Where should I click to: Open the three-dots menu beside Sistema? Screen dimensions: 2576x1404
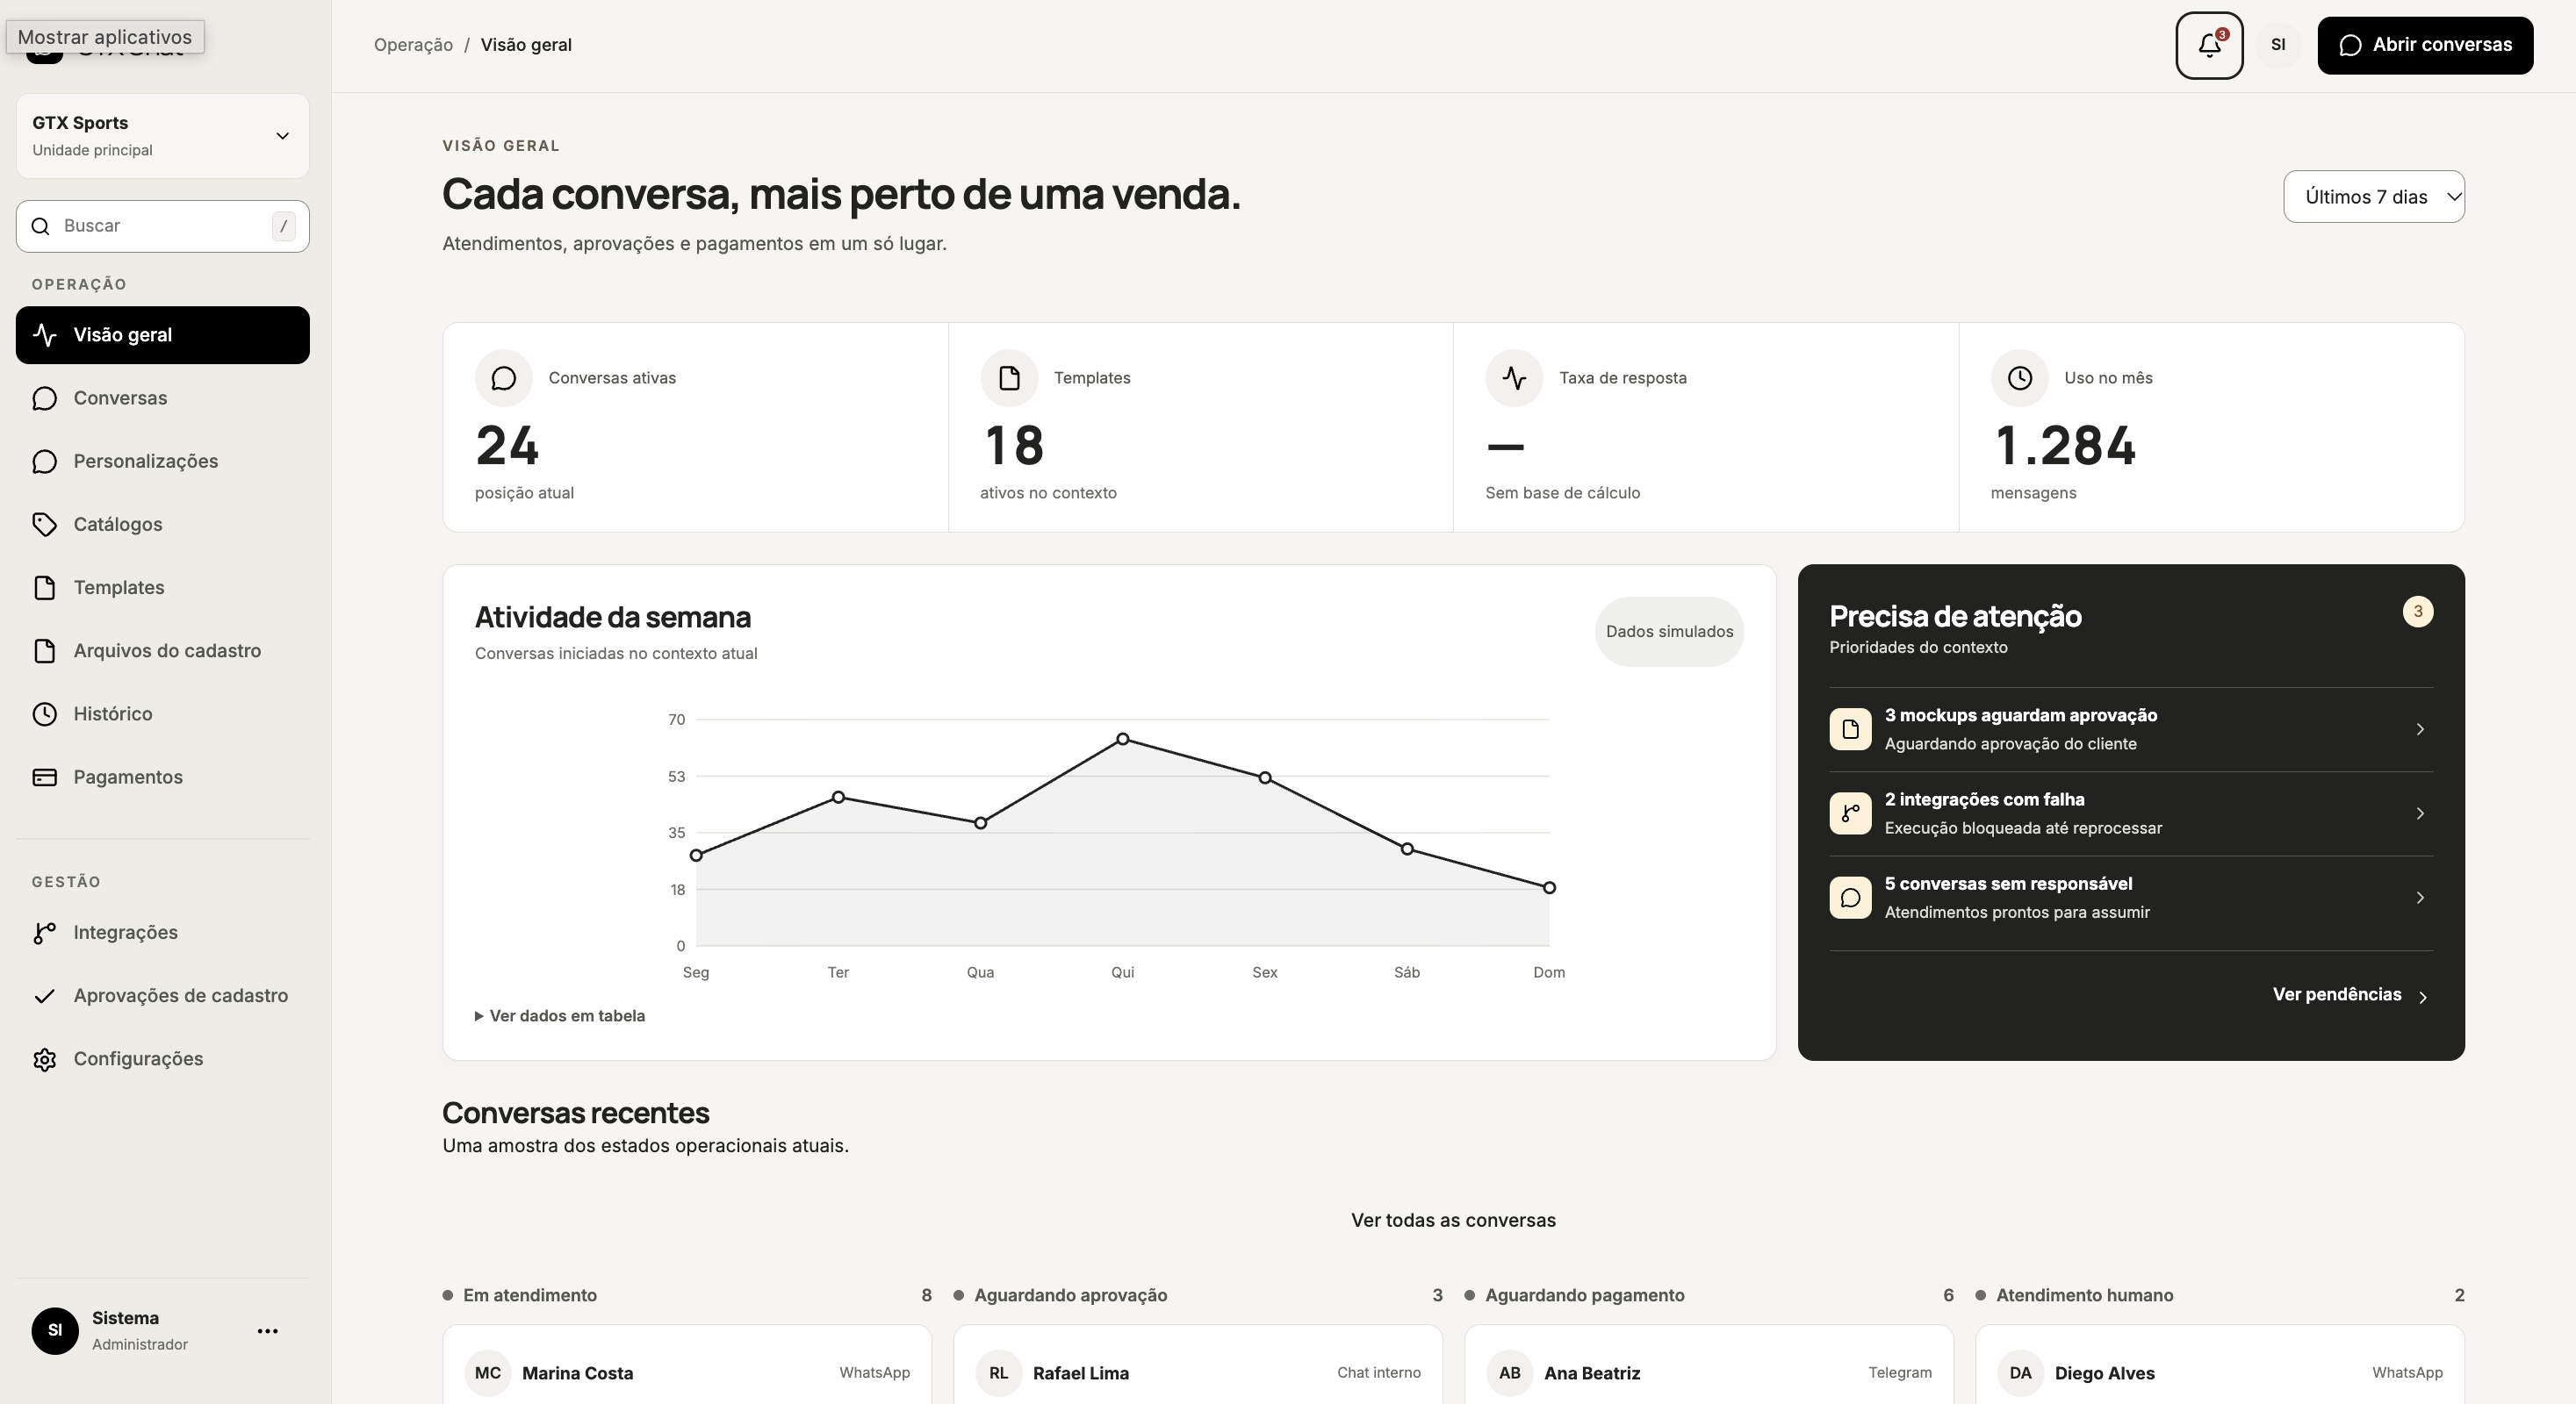[x=267, y=1331]
